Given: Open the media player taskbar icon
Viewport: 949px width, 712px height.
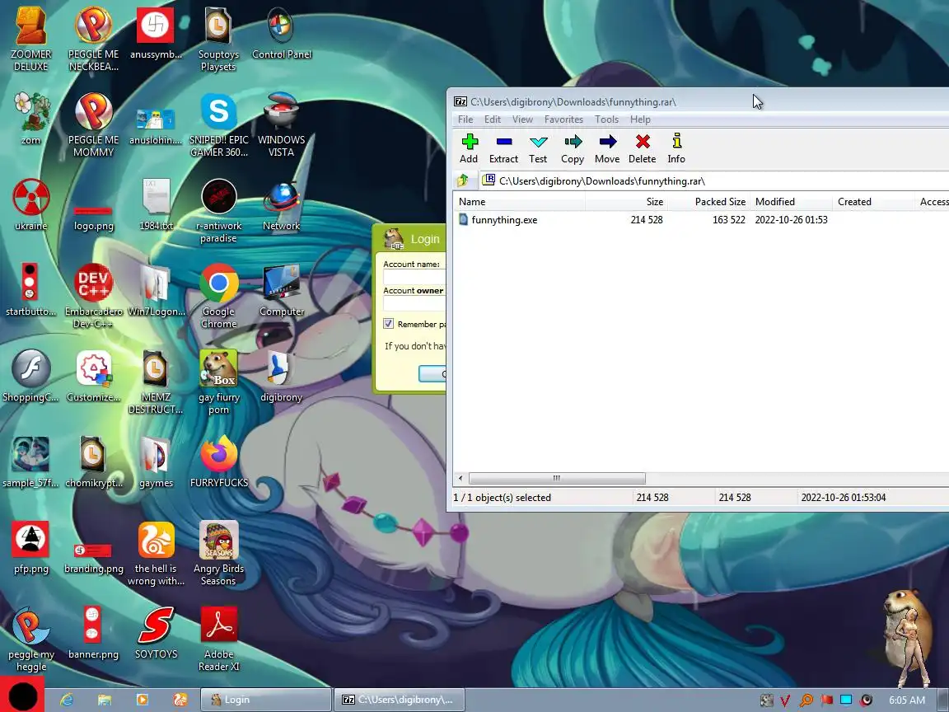Looking at the screenshot, I should point(143,700).
